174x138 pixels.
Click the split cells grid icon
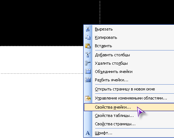click(88, 80)
